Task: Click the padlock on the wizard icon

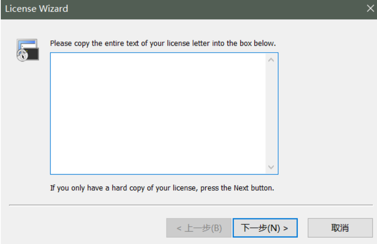Action: pyautogui.click(x=22, y=56)
